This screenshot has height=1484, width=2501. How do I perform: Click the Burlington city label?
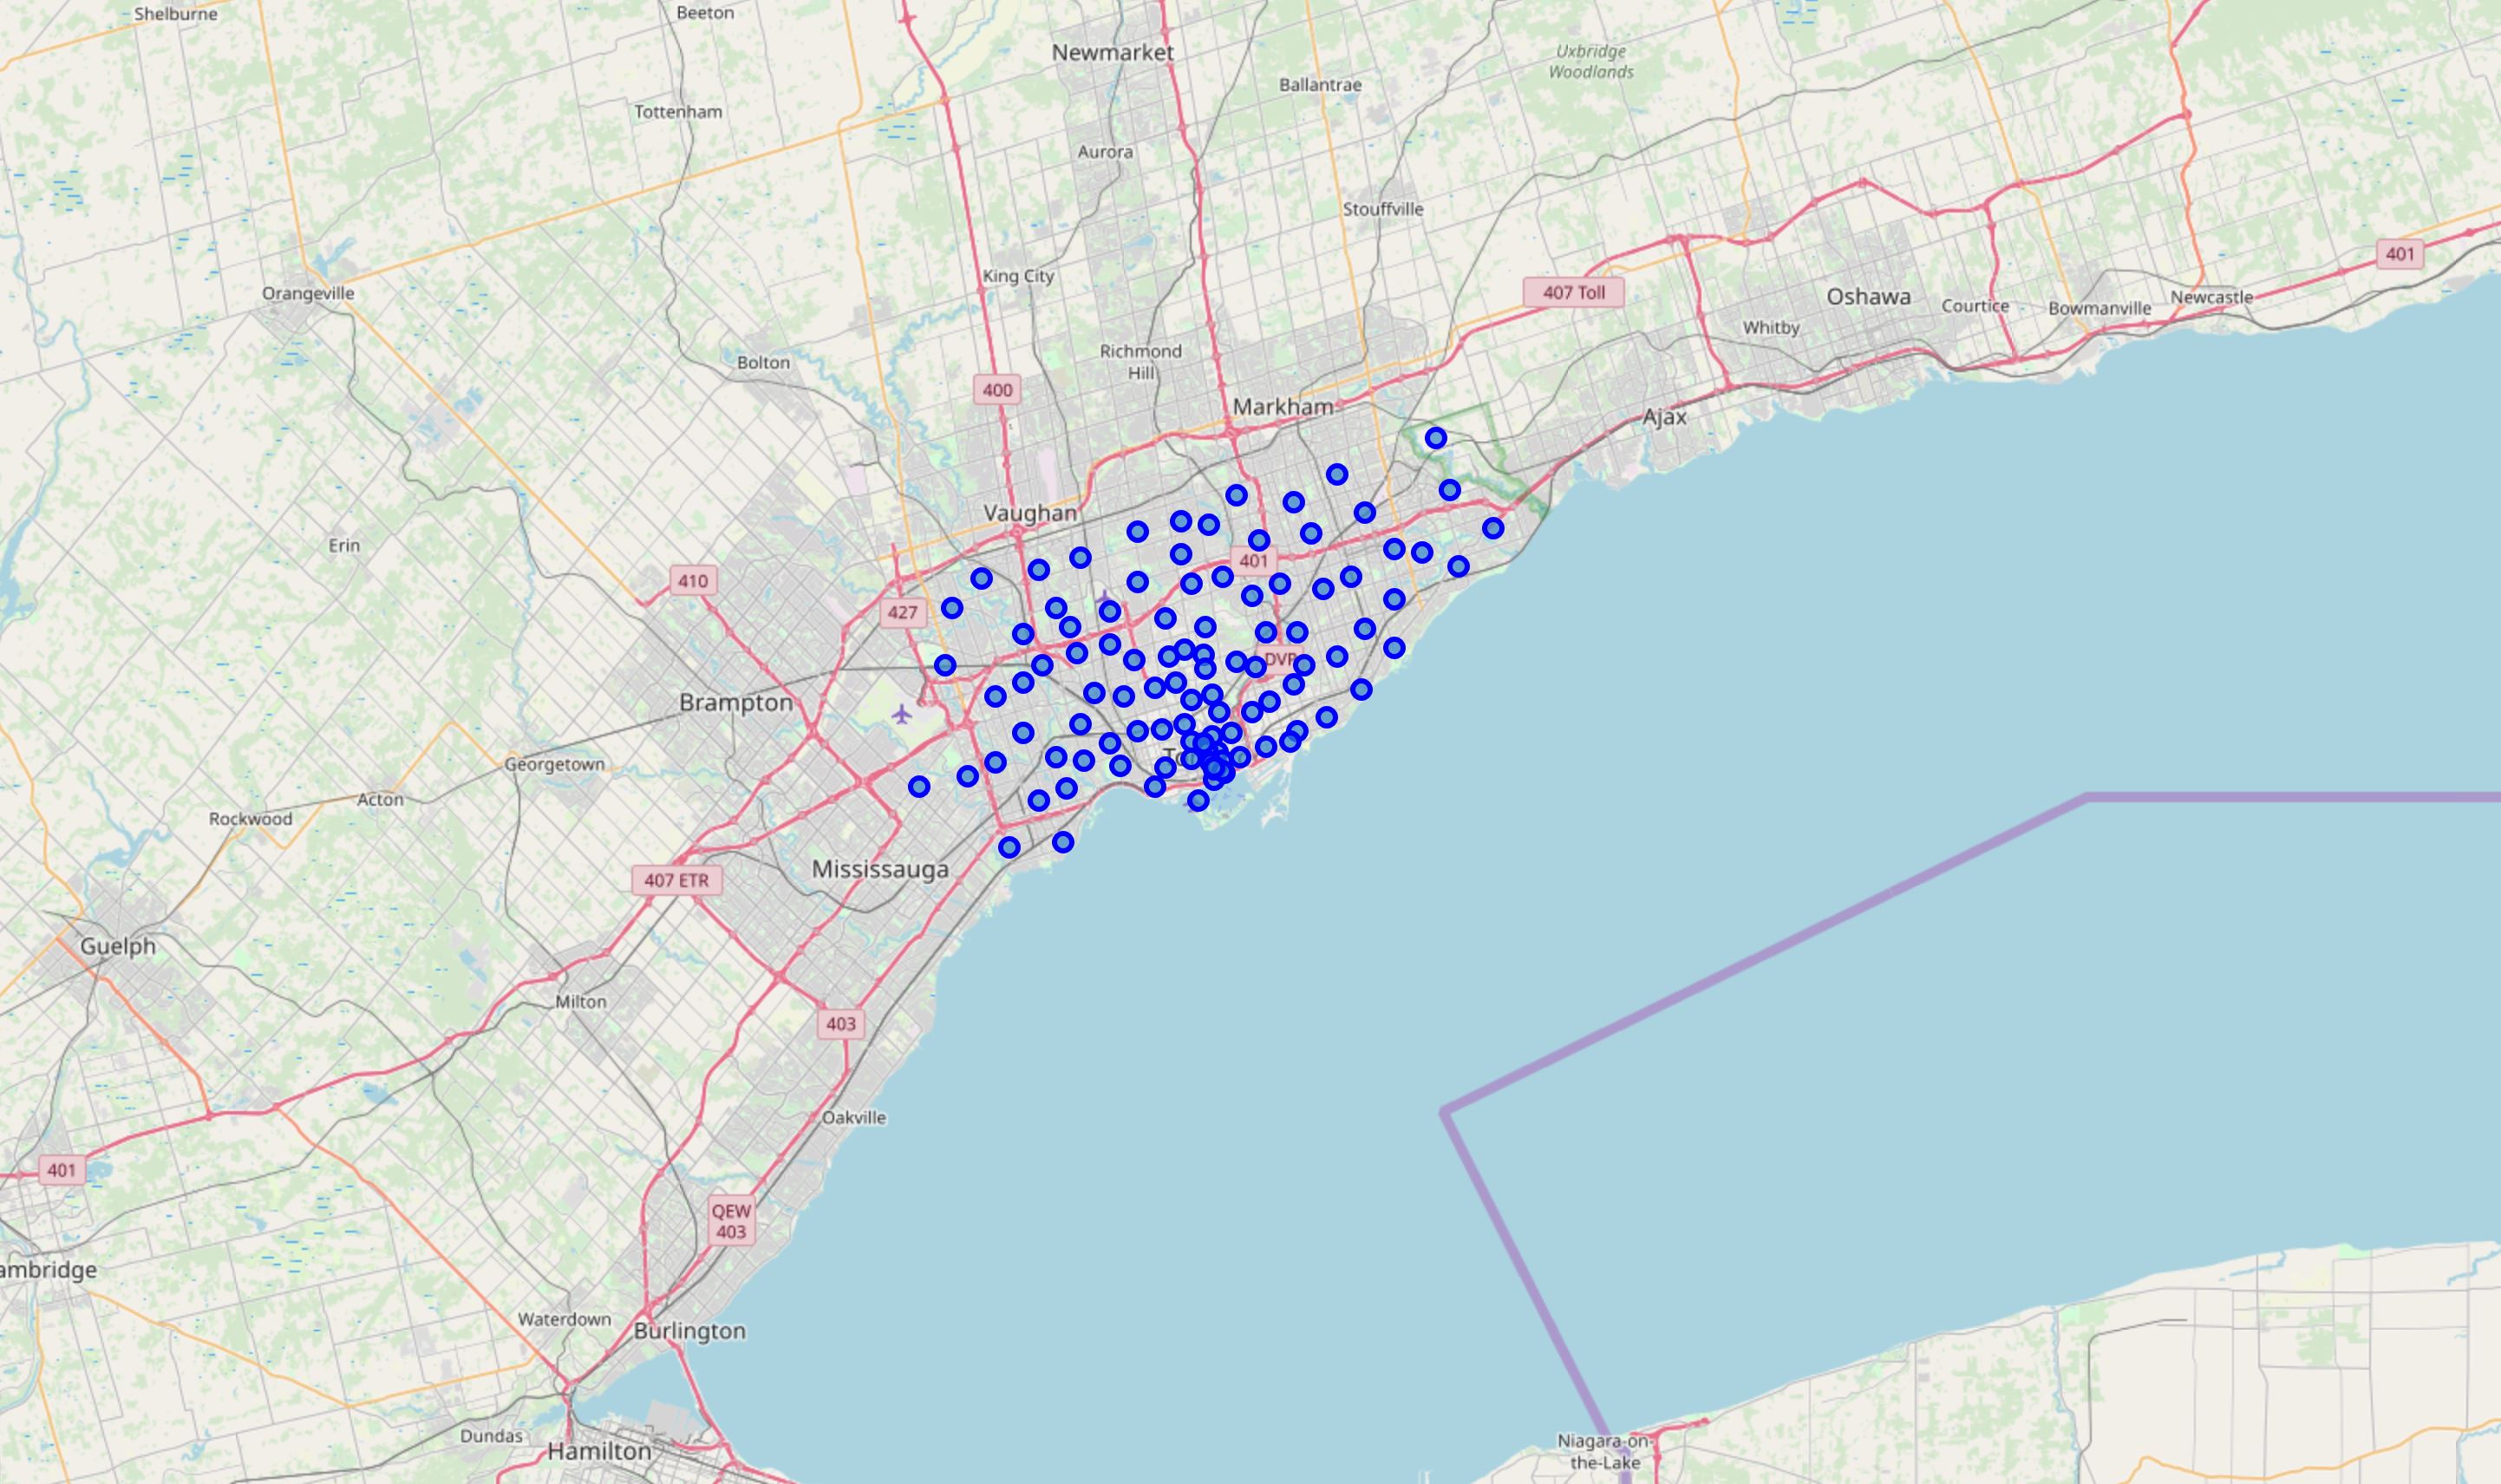coord(689,1332)
